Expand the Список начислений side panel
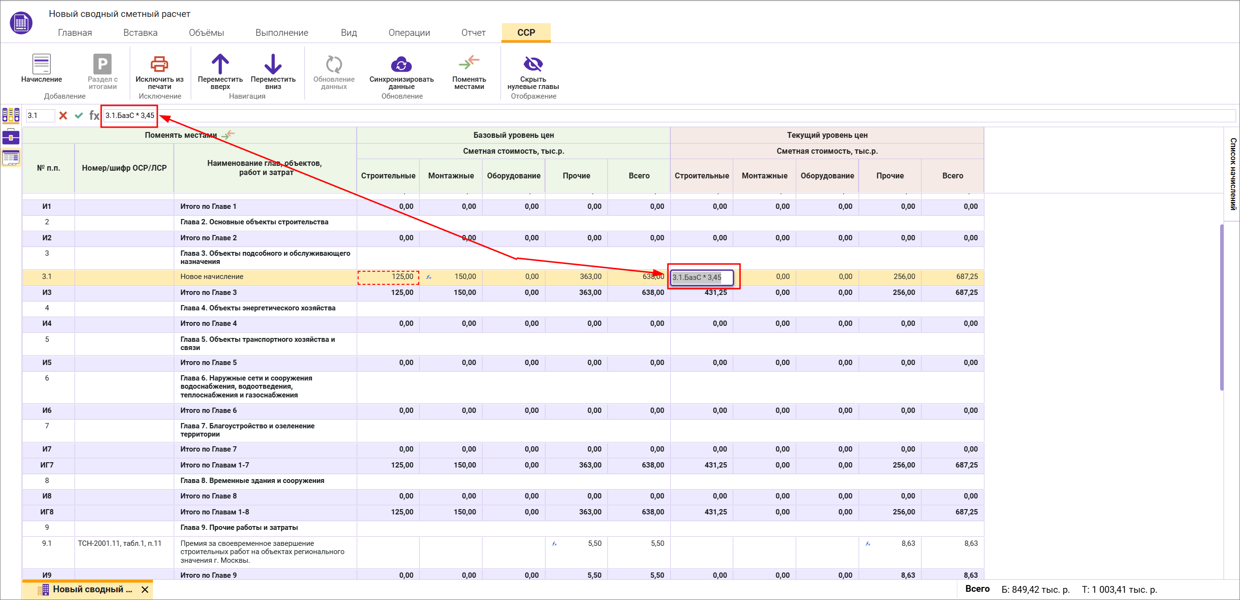This screenshot has height=600, width=1240. 1232,174
